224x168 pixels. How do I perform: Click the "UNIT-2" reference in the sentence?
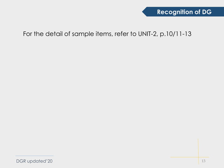[148, 34]
